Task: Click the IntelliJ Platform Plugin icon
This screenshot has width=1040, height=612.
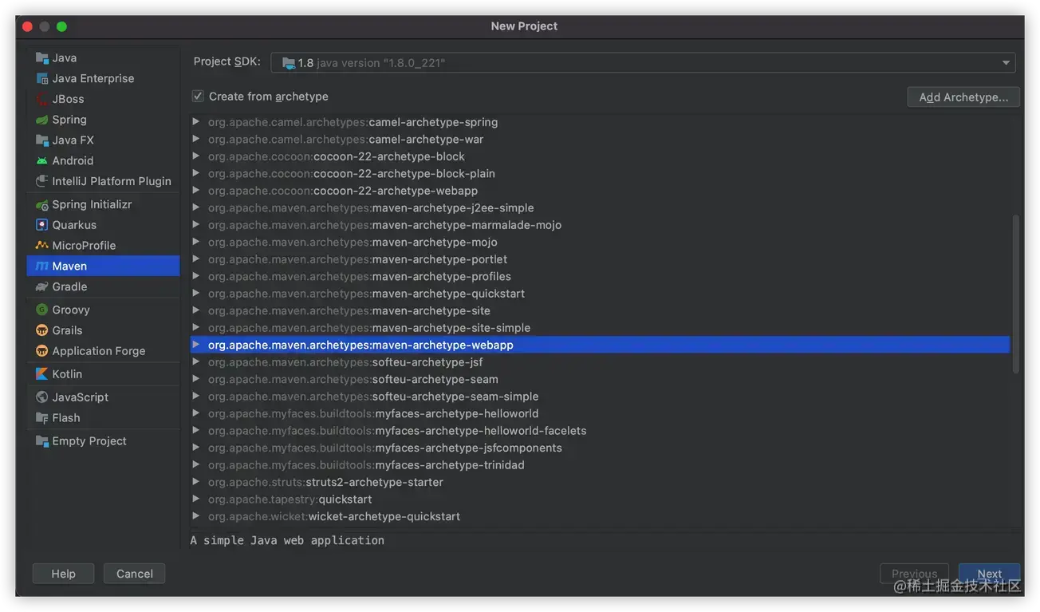Action: [42, 181]
